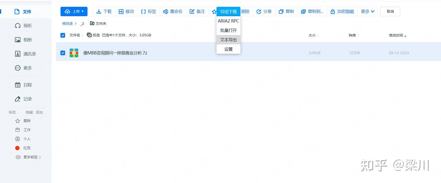Screen dimensions: 441x183
Task: Click the 复制 copy icon
Action: click(x=286, y=11)
